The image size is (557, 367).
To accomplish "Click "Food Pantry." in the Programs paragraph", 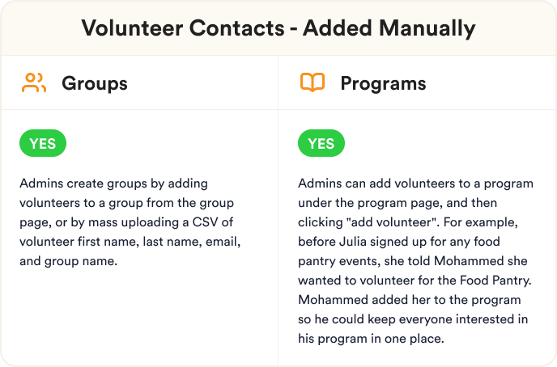I will click(496, 281).
